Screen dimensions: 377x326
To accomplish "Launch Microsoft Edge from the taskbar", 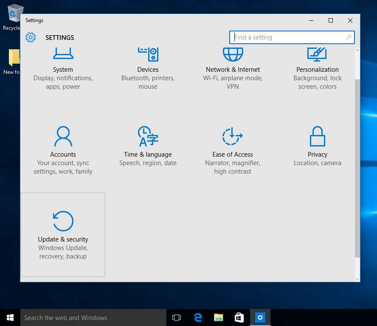I will click(x=198, y=317).
